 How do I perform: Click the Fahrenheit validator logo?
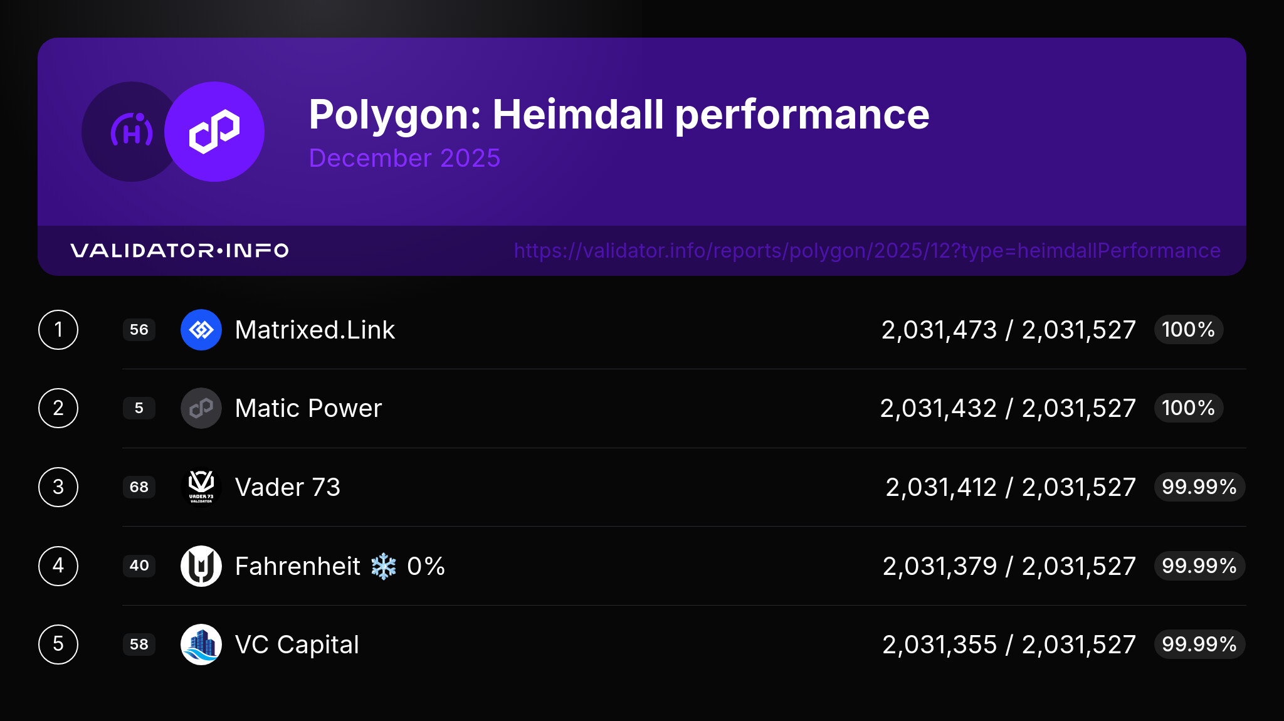click(x=201, y=566)
